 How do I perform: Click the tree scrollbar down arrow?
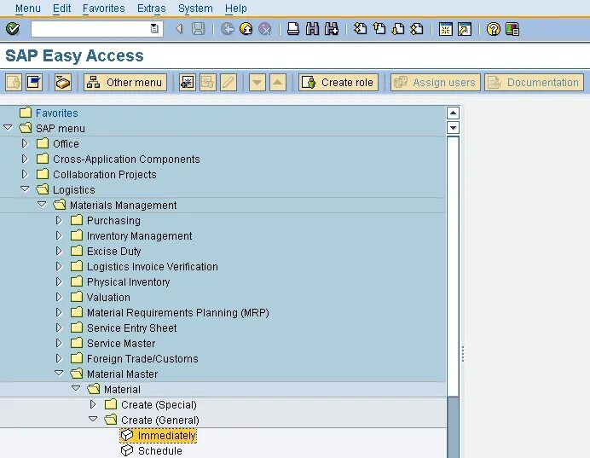click(x=453, y=128)
